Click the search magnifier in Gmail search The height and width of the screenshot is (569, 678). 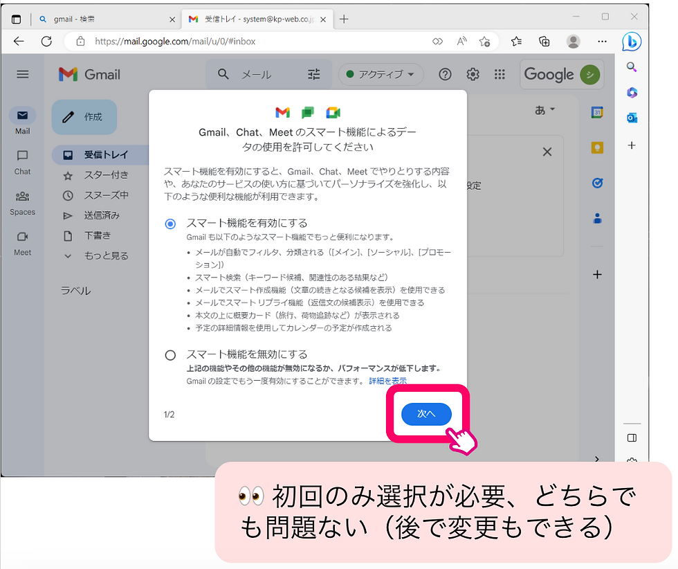click(x=223, y=74)
